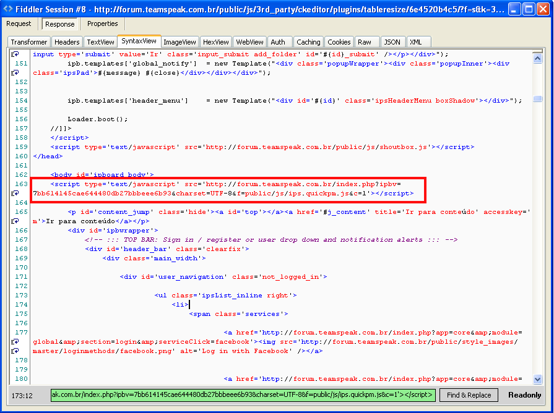
Task: Open the JSON tab
Action: click(x=392, y=42)
